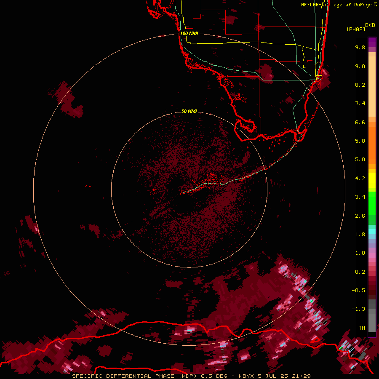Click the purple top segment of the color bar
This screenshot has height=379, width=379.
(372, 42)
